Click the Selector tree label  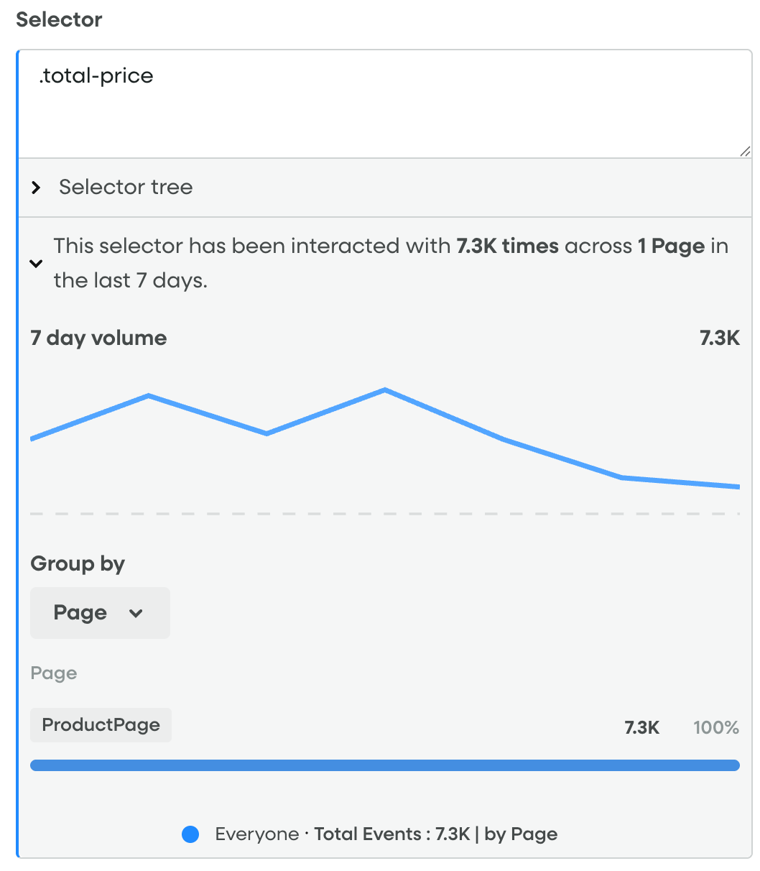point(126,188)
